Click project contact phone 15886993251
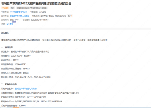Viewport: 151px width, 108px height. [x=21, y=64]
